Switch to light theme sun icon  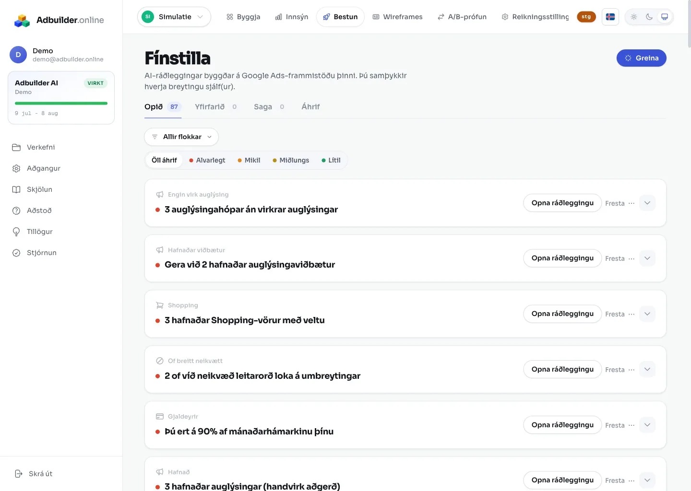pyautogui.click(x=634, y=17)
